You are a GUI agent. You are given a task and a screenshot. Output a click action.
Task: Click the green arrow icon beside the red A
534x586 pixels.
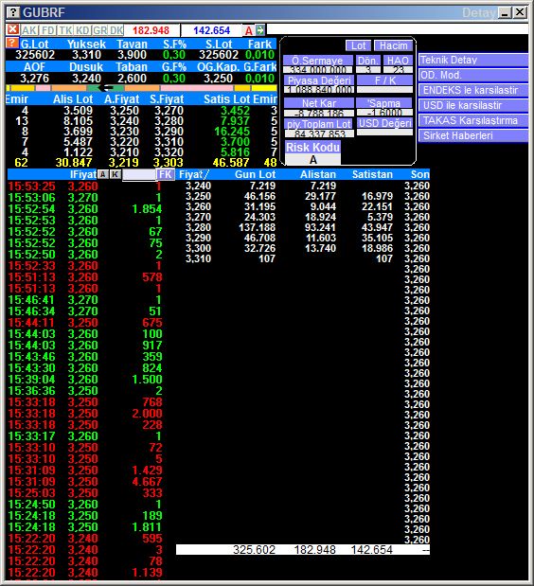click(260, 30)
